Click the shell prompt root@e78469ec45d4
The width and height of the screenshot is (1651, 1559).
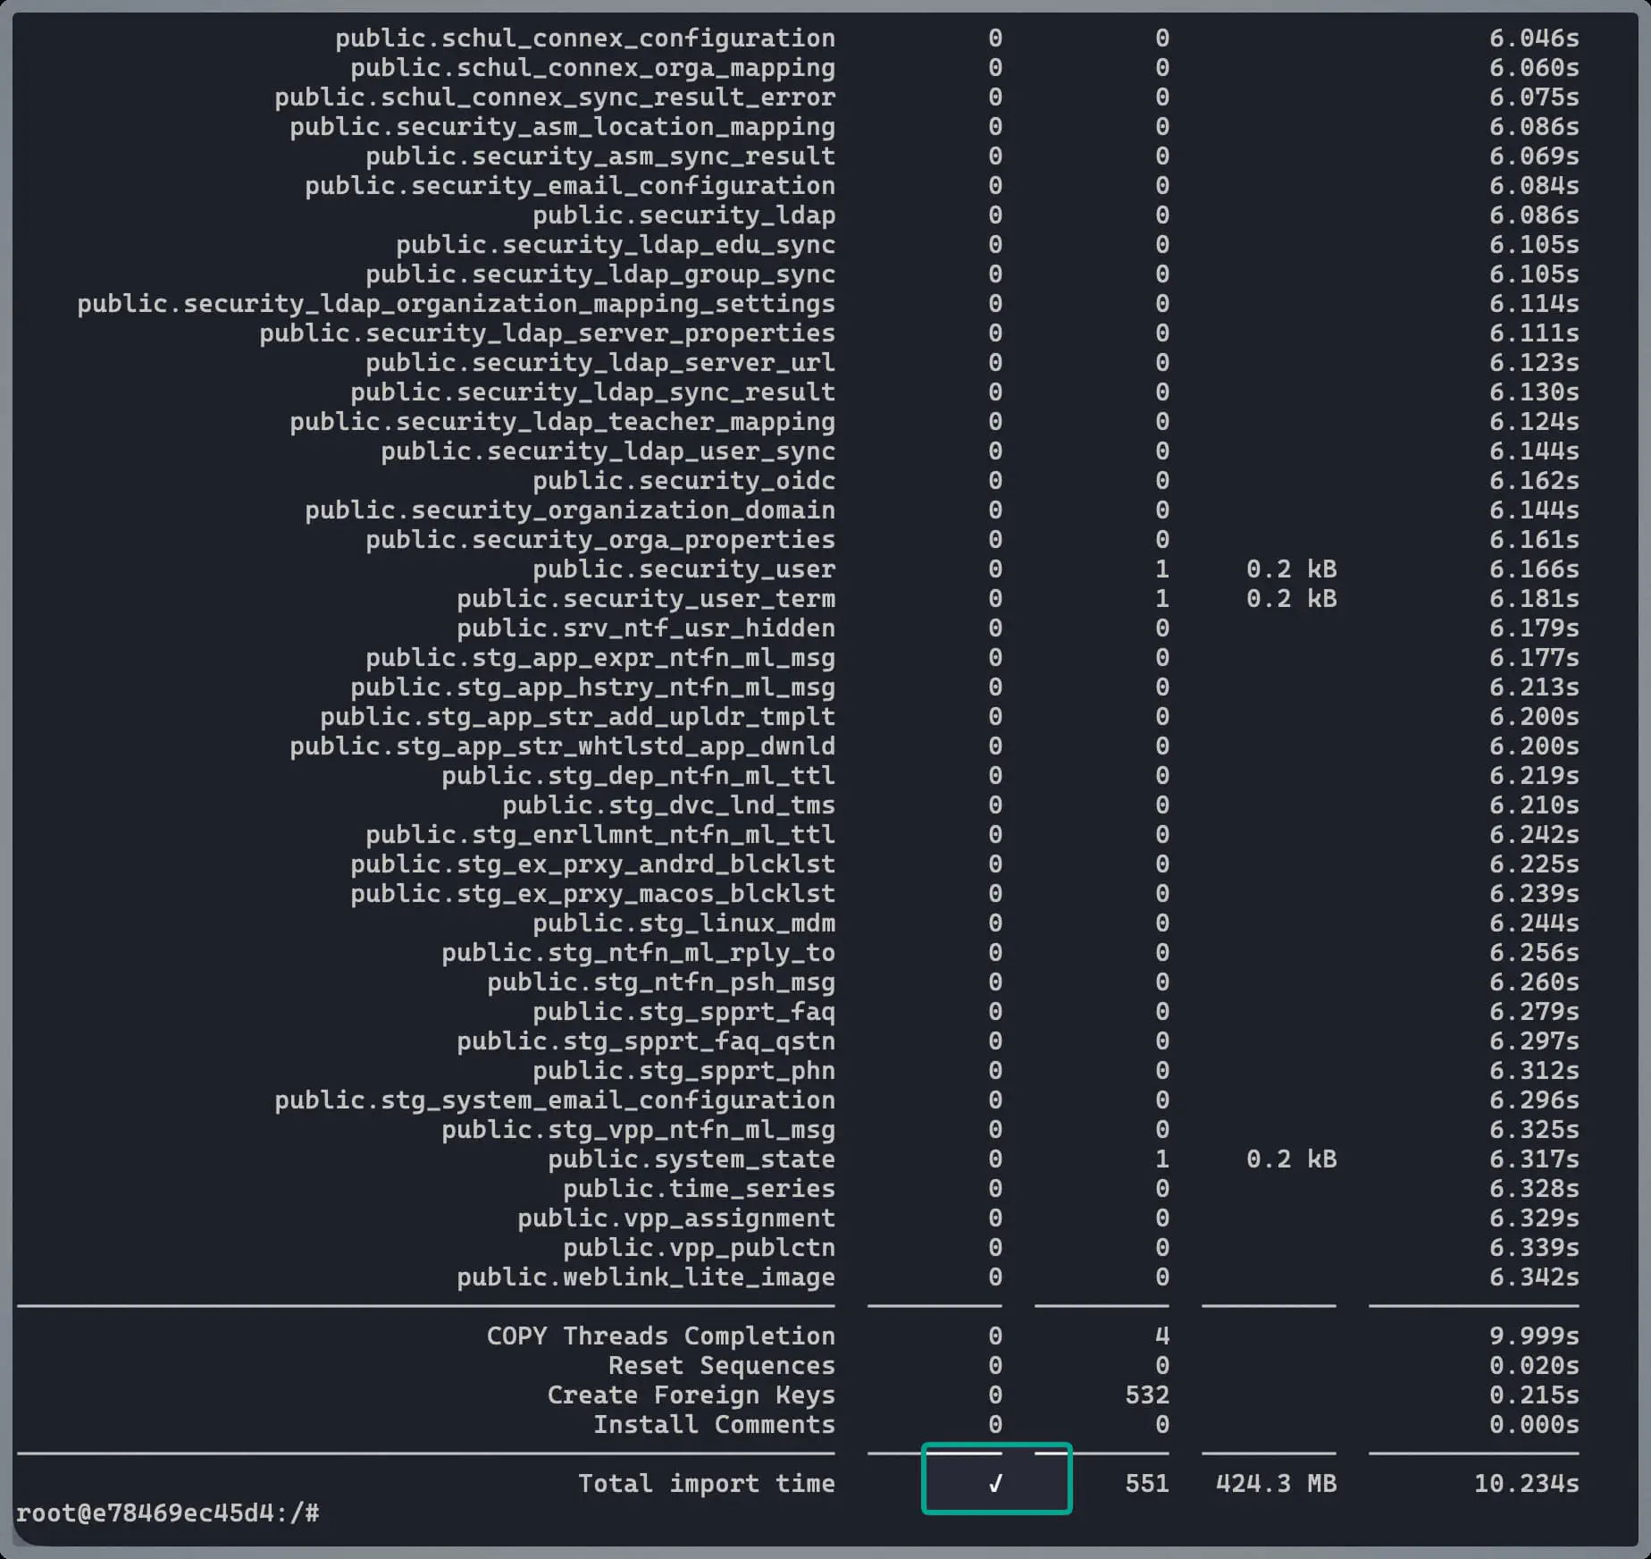(x=167, y=1513)
